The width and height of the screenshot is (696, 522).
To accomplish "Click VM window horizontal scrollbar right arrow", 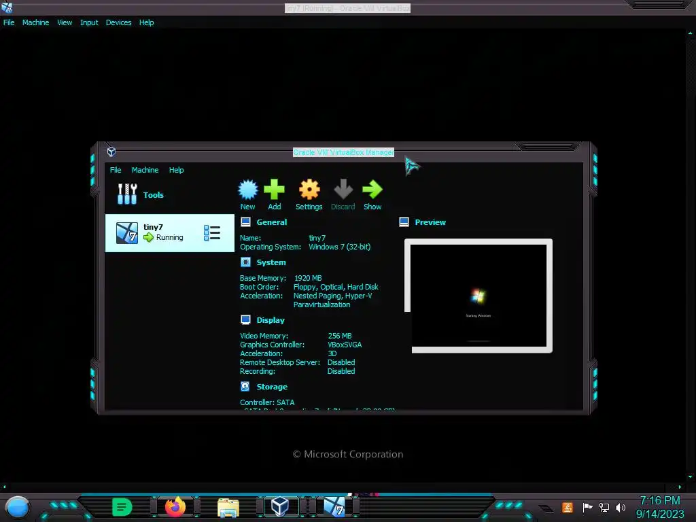I will [x=680, y=487].
